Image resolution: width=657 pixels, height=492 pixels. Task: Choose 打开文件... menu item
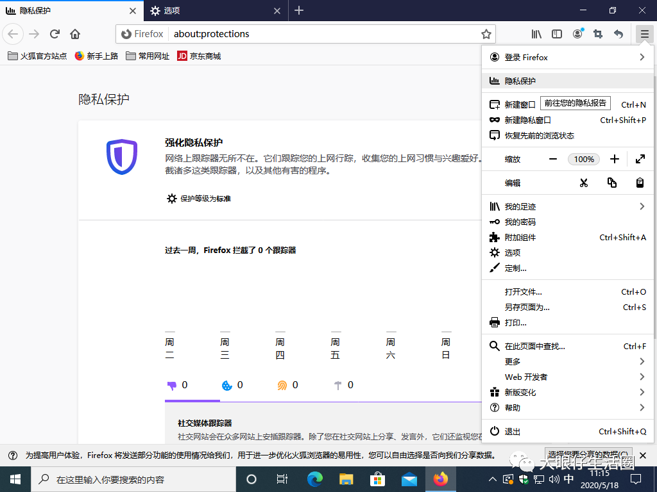(567, 292)
